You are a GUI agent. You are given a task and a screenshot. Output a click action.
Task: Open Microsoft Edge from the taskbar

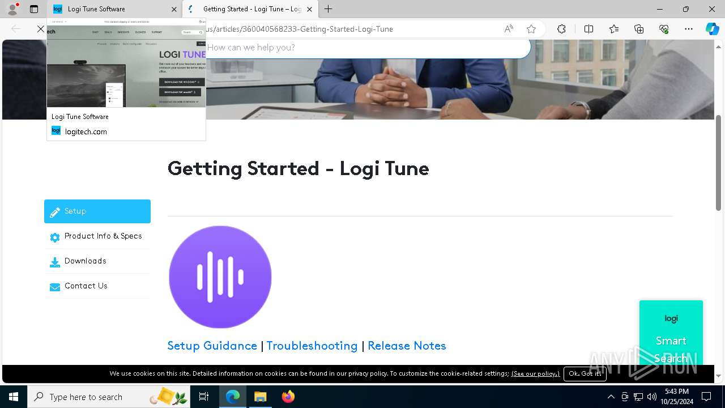click(233, 397)
